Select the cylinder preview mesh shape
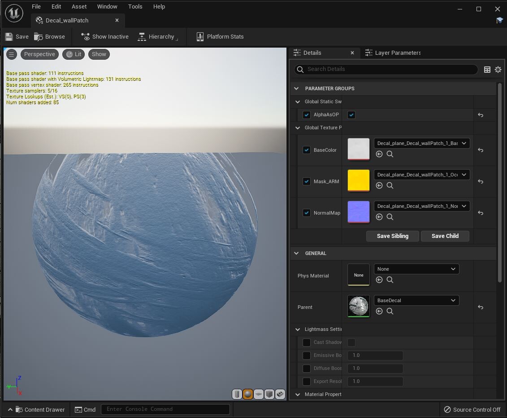This screenshot has width=507, height=418. 237,394
